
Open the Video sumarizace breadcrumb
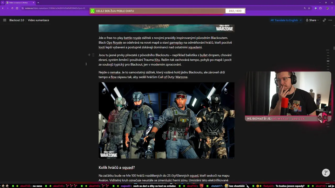point(38,20)
